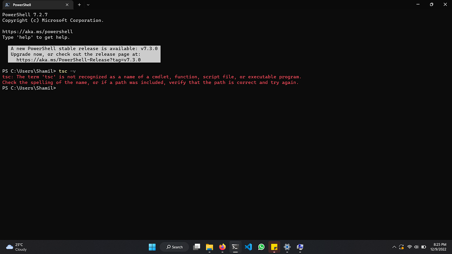Image resolution: width=452 pixels, height=254 pixels.
Task: Click the "Type 'help' to get help." line
Action: click(x=36, y=37)
